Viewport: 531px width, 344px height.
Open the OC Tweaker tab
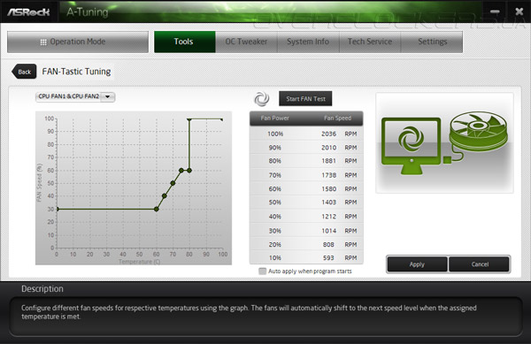246,42
